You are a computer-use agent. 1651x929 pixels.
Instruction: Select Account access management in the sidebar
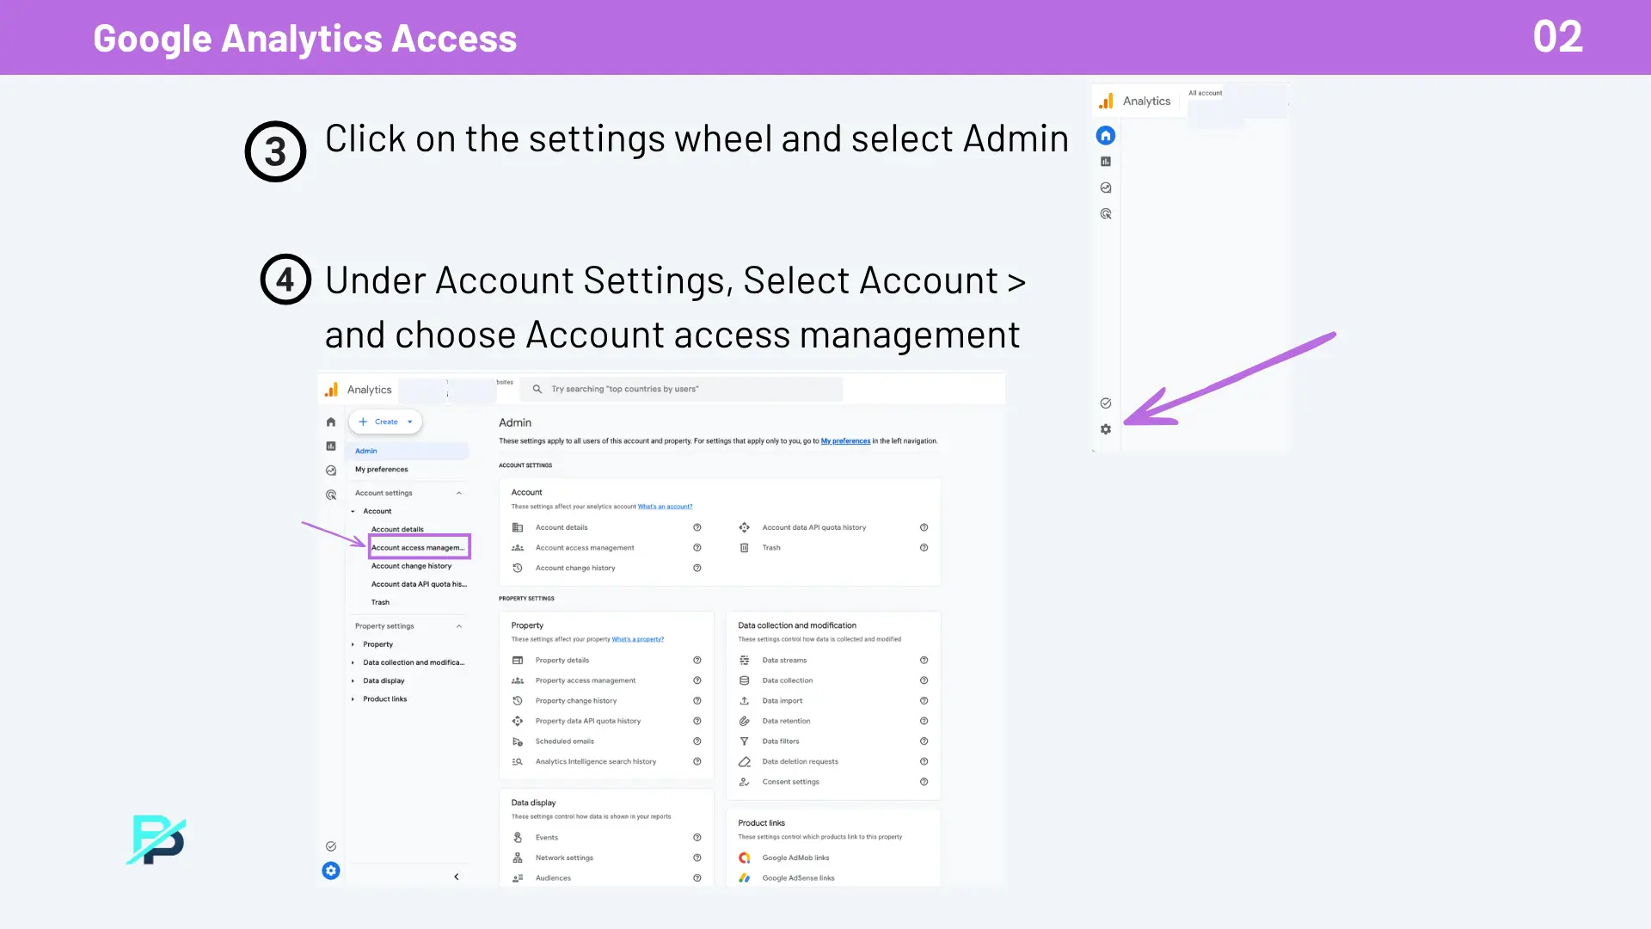pyautogui.click(x=419, y=548)
